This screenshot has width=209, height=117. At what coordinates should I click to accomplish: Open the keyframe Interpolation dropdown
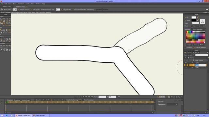pos(172,104)
